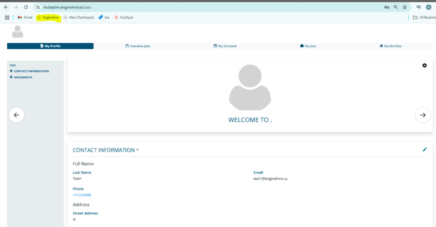The width and height of the screenshot is (436, 227).
Task: Edit contact information with the pencil icon
Action: [x=424, y=150]
